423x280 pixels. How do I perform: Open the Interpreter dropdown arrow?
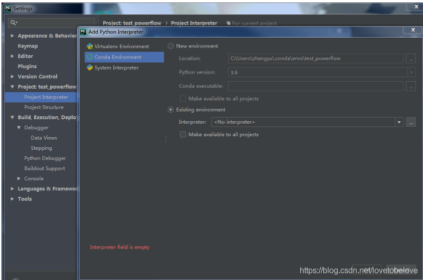(399, 122)
